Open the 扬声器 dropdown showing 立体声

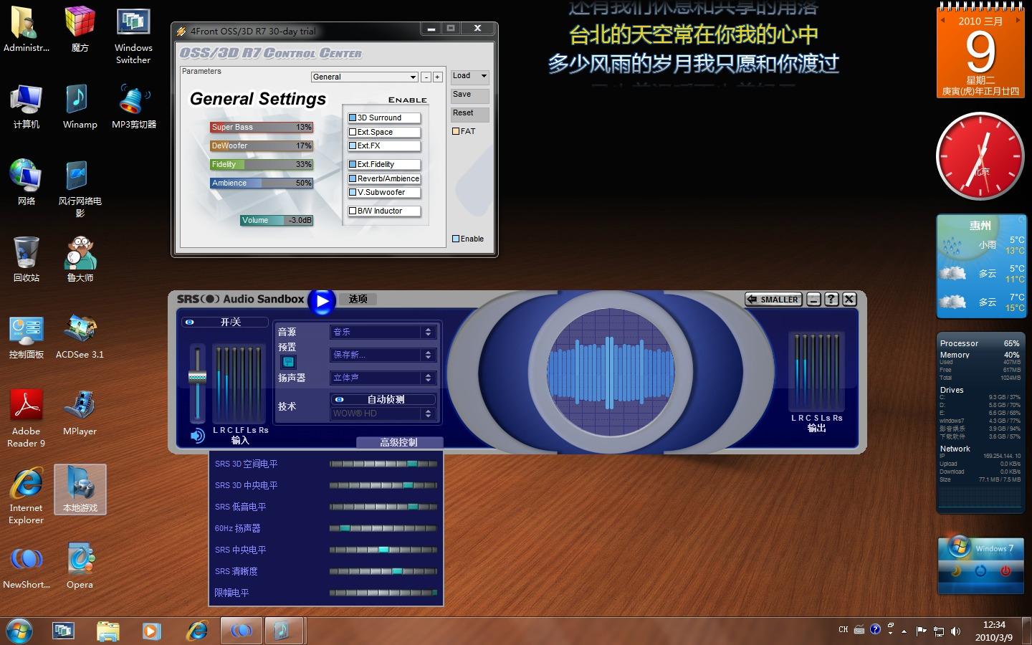(383, 378)
